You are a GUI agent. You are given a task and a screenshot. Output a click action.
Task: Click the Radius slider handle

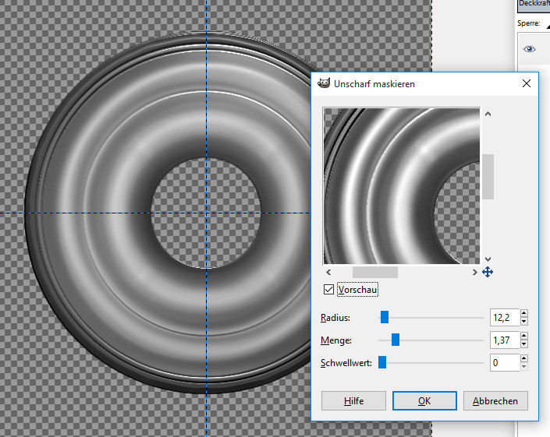coord(385,317)
